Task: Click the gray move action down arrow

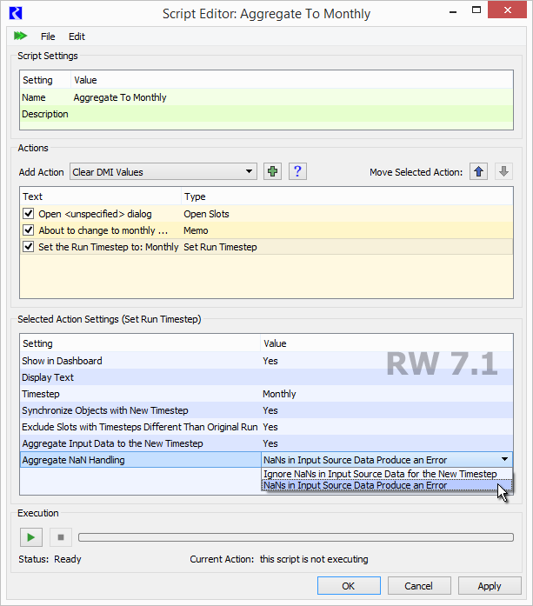Action: 503,171
